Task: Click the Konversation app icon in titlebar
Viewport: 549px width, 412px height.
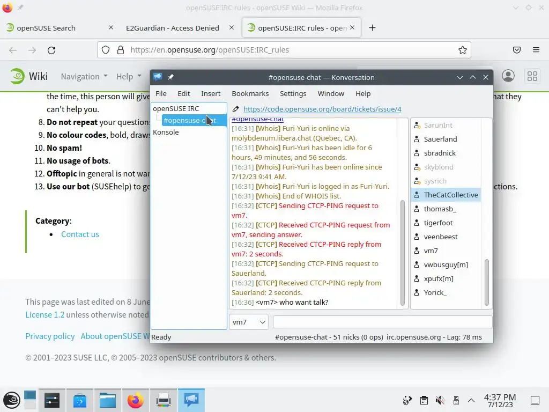Action: click(x=158, y=77)
